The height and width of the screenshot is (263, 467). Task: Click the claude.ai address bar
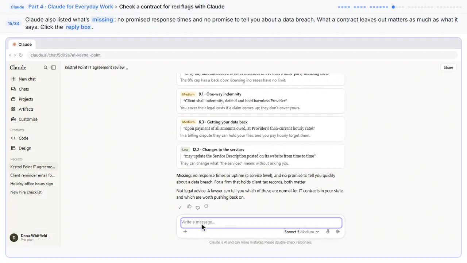(x=242, y=55)
